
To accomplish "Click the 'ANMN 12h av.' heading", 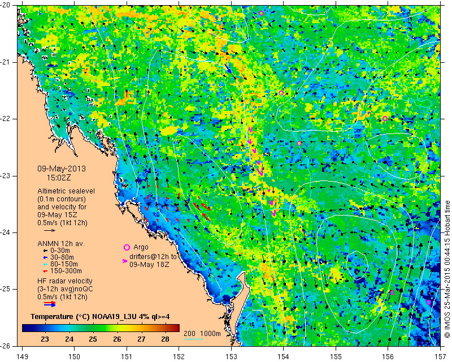I will point(61,244).
